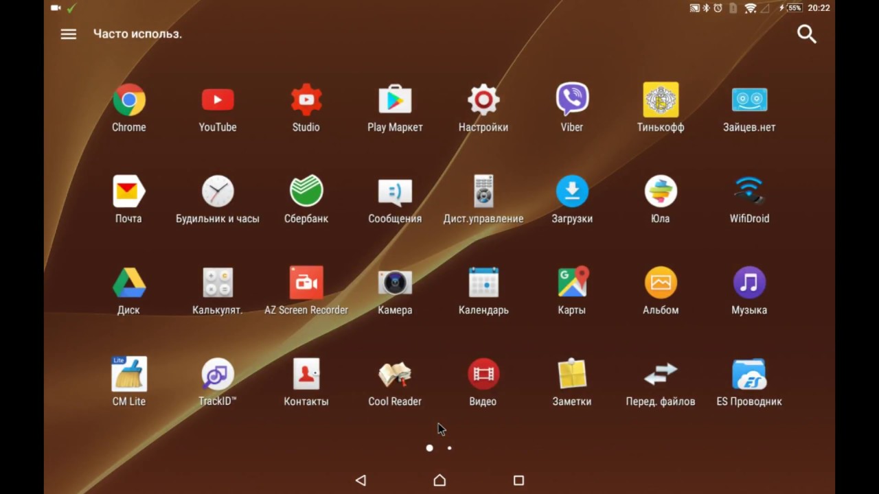879x494 pixels.
Task: Launch the Сбербанк app
Action: (306, 191)
